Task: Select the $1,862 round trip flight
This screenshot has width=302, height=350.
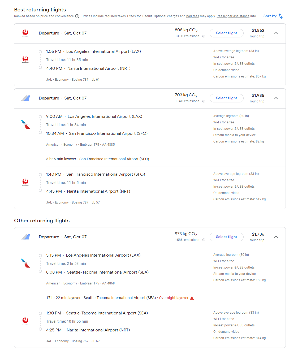Action: point(226,33)
